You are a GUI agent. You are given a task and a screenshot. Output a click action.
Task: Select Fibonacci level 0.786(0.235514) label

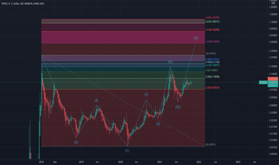point(213,59)
